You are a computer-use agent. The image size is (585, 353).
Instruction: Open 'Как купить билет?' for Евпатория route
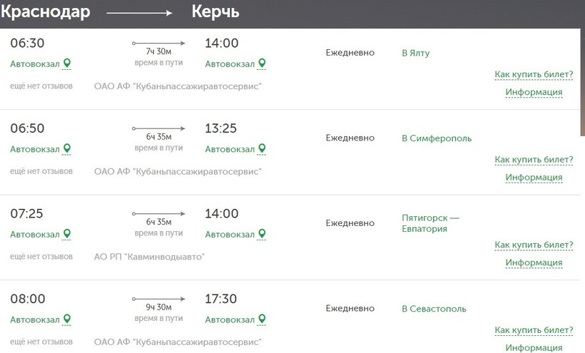point(534,245)
